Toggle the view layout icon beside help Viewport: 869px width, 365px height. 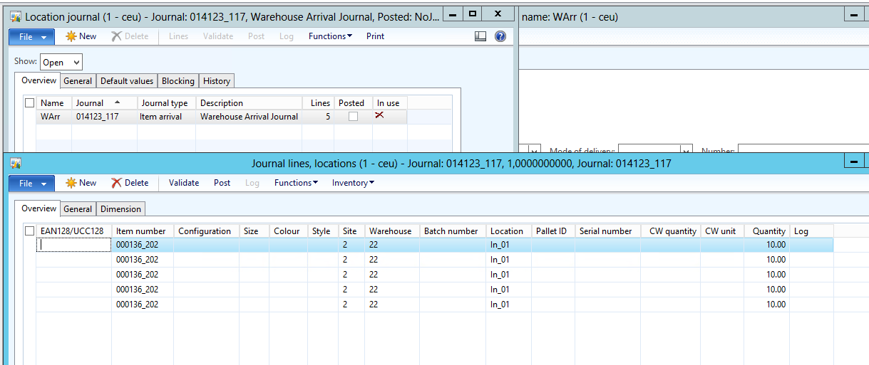point(480,36)
